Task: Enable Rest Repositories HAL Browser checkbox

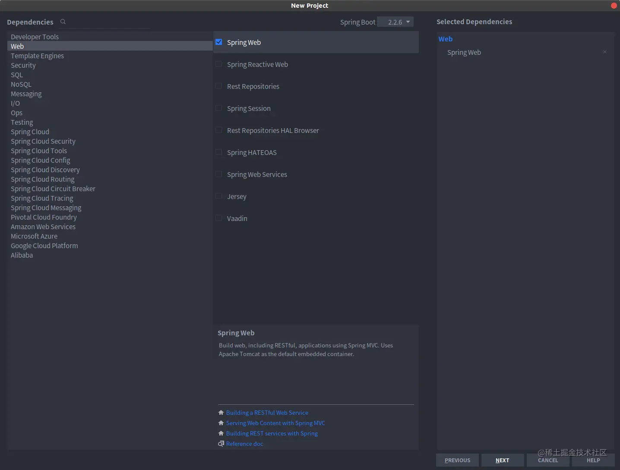Action: tap(219, 130)
